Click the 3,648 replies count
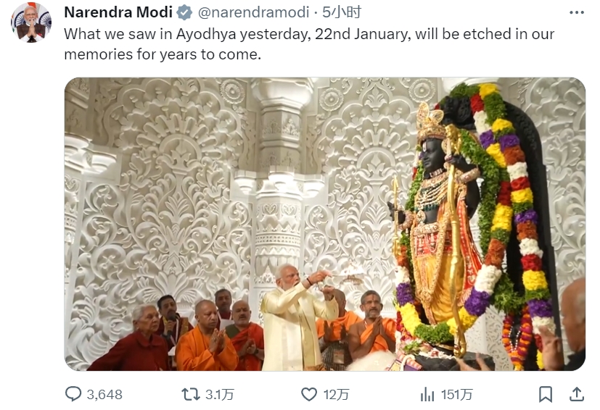 (x=104, y=395)
